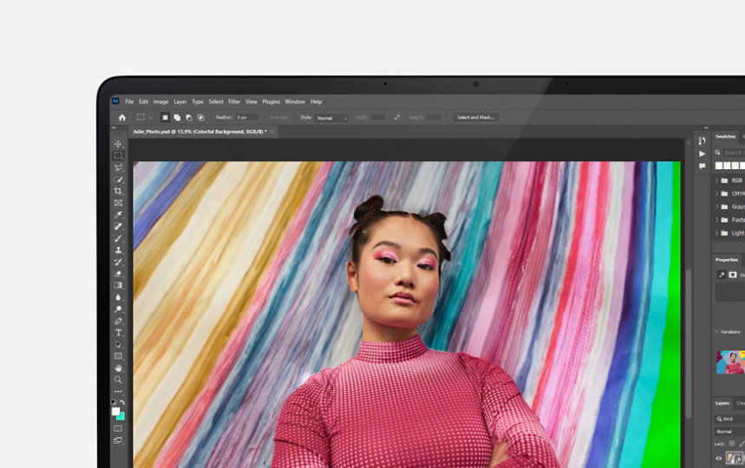Click the Home icon in options bar
This screenshot has width=745, height=468.
point(121,117)
